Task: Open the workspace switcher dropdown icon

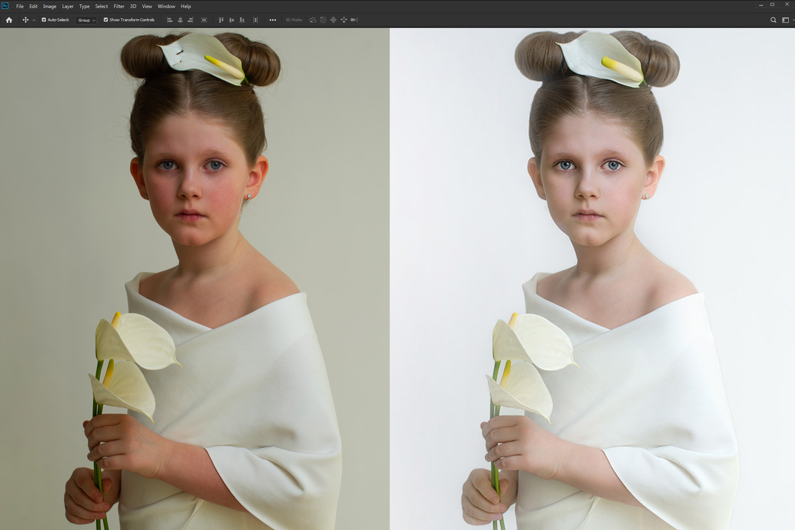Action: pos(786,20)
